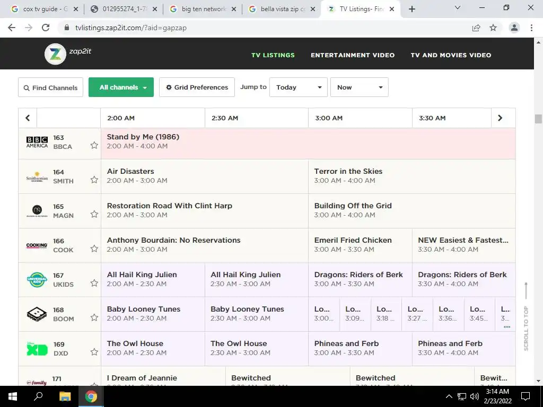543x407 pixels.
Task: Open TV and Movies Video navigation item
Action: pyautogui.click(x=451, y=55)
